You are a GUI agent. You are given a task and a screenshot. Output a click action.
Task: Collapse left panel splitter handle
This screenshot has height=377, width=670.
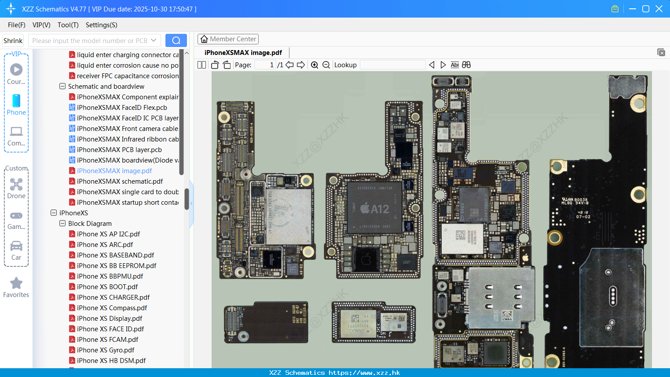click(x=191, y=203)
